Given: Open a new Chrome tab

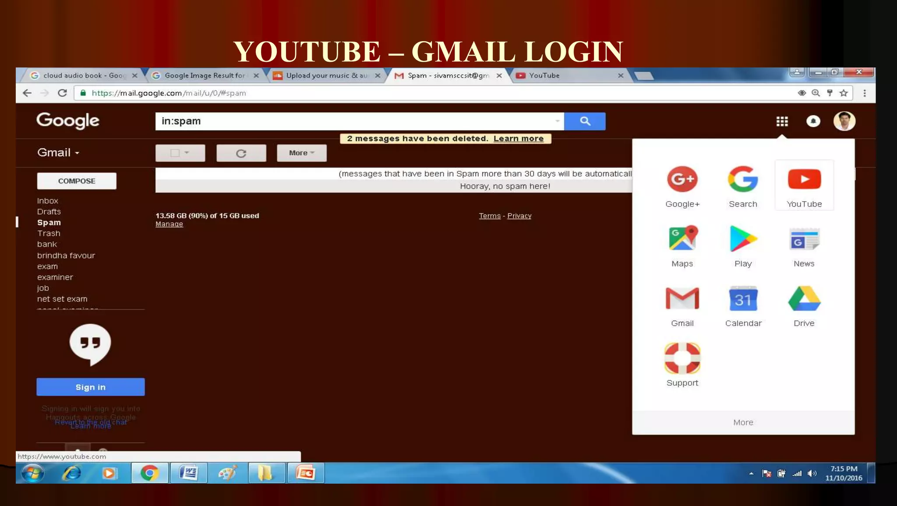Looking at the screenshot, I should (x=643, y=76).
